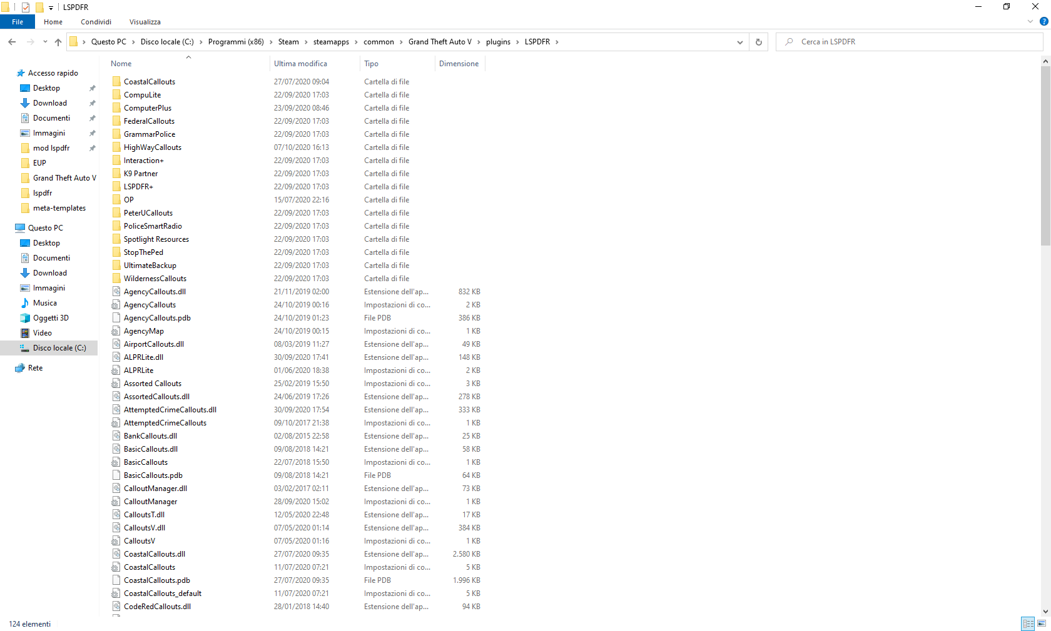The image size is (1051, 631).
Task: Click the AgencyCallouts.dll file icon
Action: click(116, 291)
